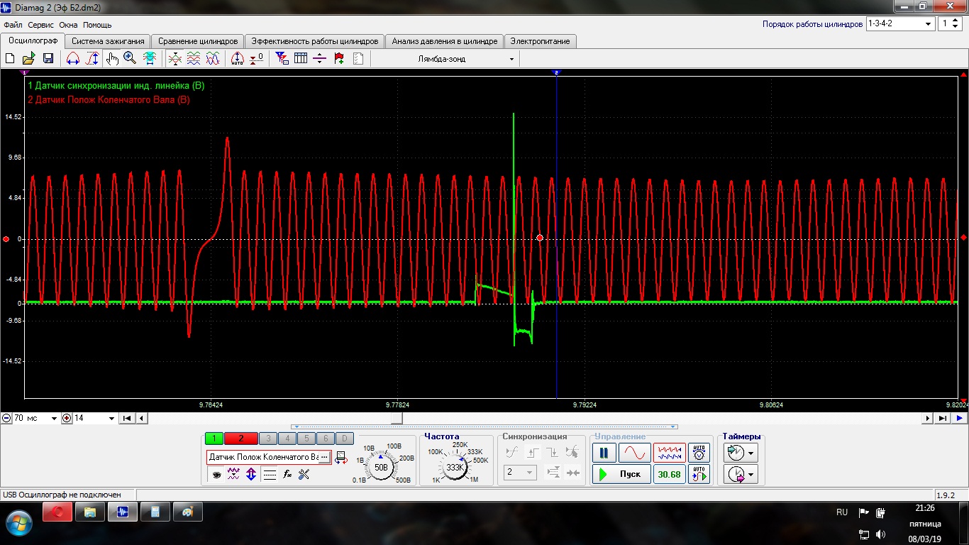This screenshot has width=969, height=545.
Task: Open channel tools wrench settings
Action: click(x=304, y=475)
